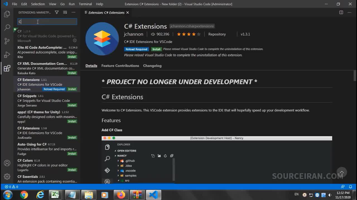
Task: Open Run and Debug view icon
Action: [7, 55]
